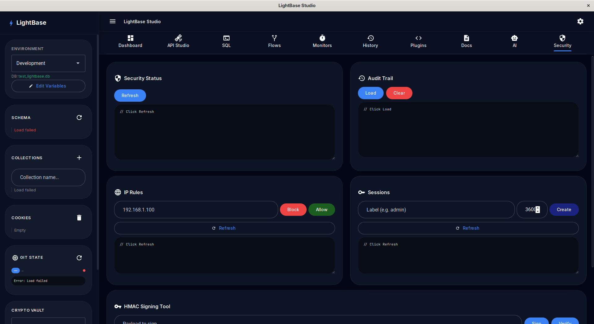Click the Load failed text under Collections
This screenshot has height=324, width=594.
(x=25, y=190)
